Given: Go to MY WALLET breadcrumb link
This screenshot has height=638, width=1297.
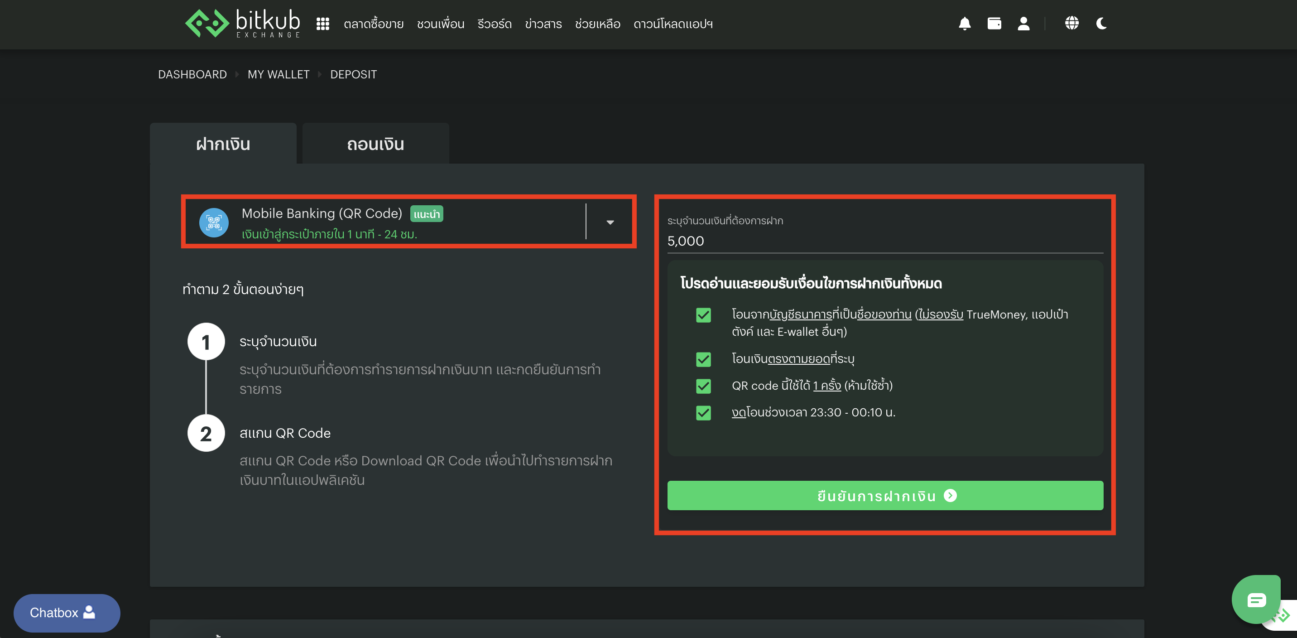Looking at the screenshot, I should tap(279, 75).
